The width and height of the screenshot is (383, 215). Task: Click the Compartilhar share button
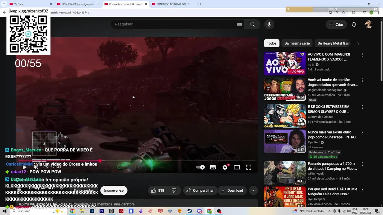tap(200, 191)
